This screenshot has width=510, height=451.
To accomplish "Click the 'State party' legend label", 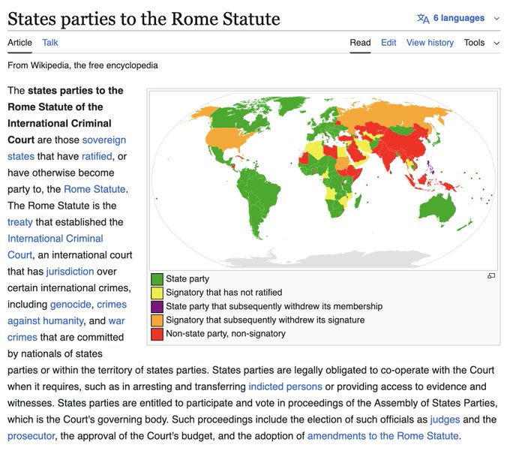I will click(187, 279).
